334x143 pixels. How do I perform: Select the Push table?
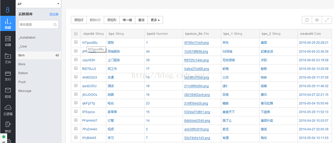(39, 82)
